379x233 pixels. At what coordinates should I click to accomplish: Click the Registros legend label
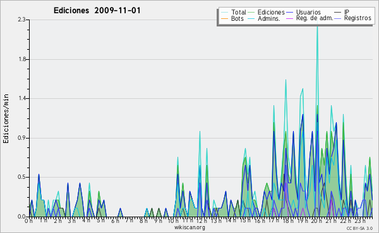coord(358,18)
